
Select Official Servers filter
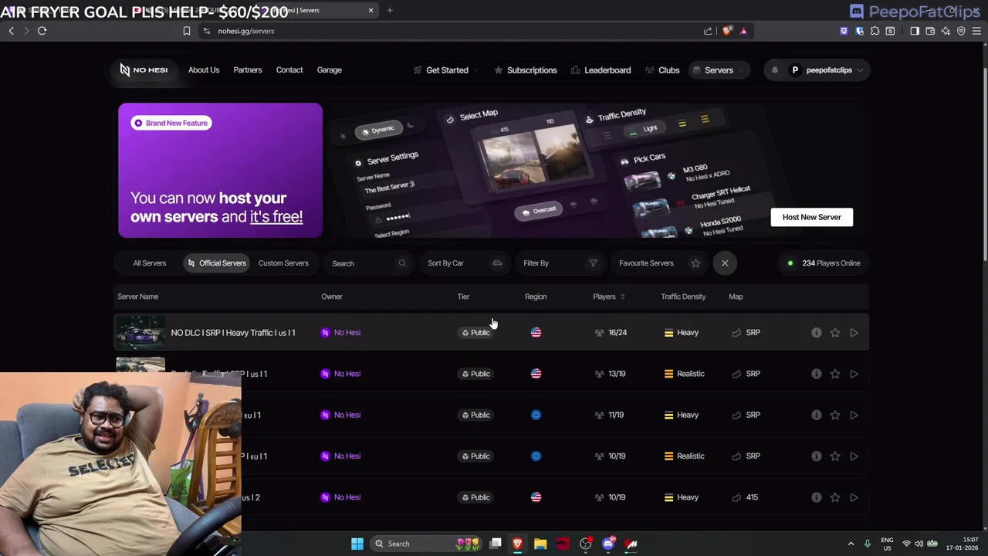click(217, 263)
